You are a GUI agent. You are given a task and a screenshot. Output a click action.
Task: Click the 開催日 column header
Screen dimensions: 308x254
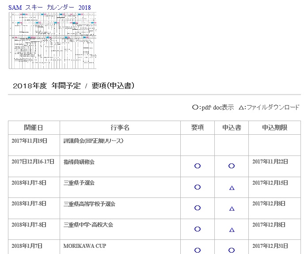coord(34,128)
